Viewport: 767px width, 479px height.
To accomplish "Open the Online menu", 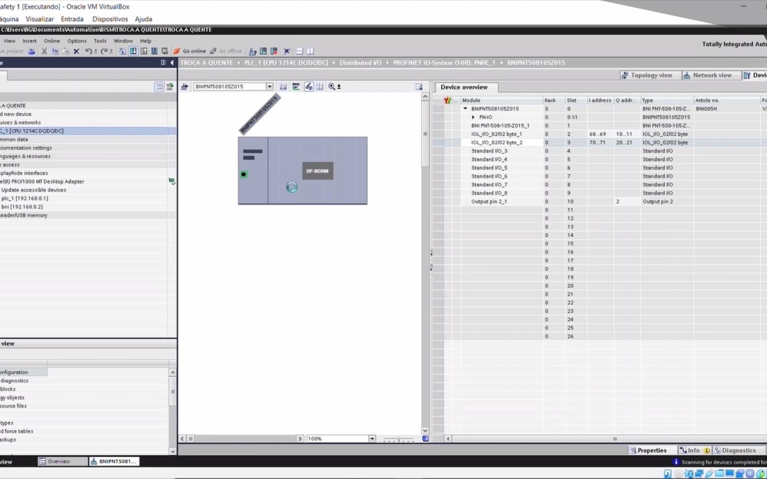I will (x=51, y=41).
